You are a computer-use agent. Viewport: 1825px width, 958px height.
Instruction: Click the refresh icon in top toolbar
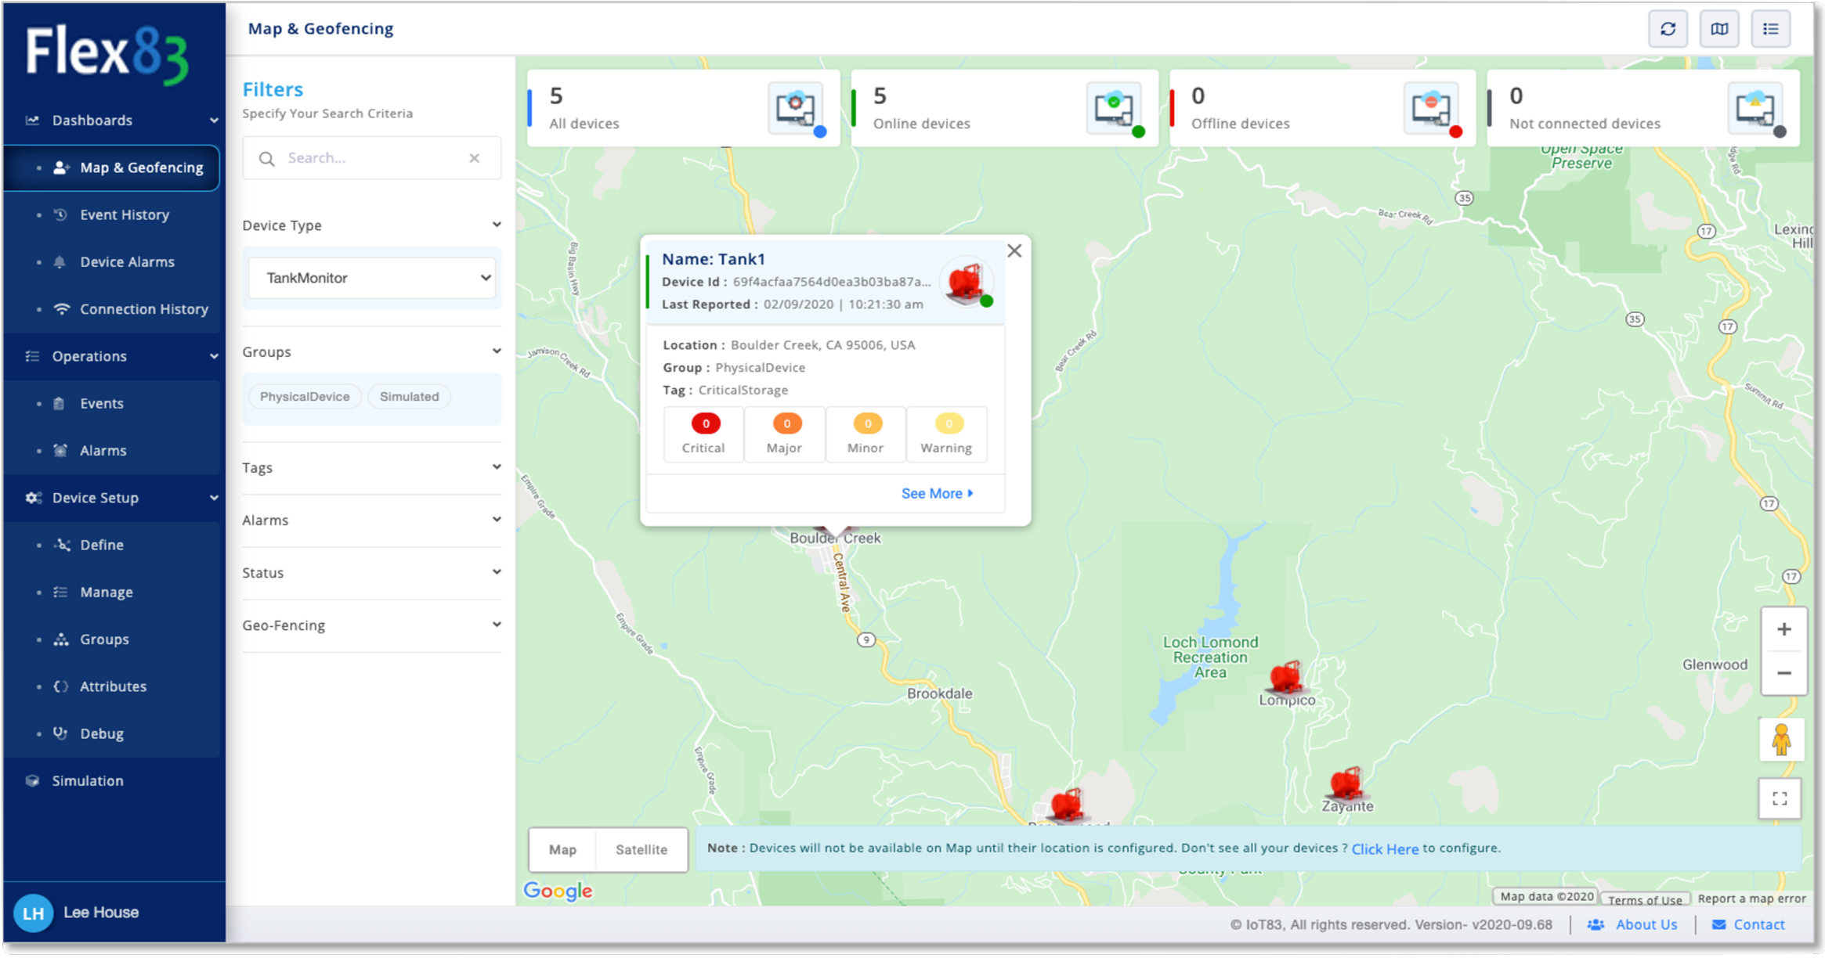pyautogui.click(x=1668, y=29)
